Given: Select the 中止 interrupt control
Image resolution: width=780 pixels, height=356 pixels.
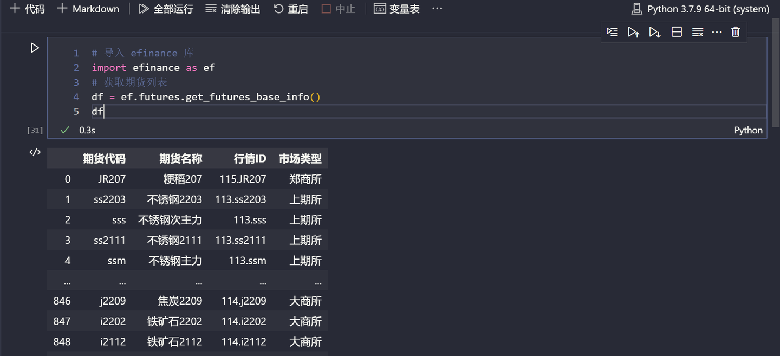Looking at the screenshot, I should tap(337, 8).
